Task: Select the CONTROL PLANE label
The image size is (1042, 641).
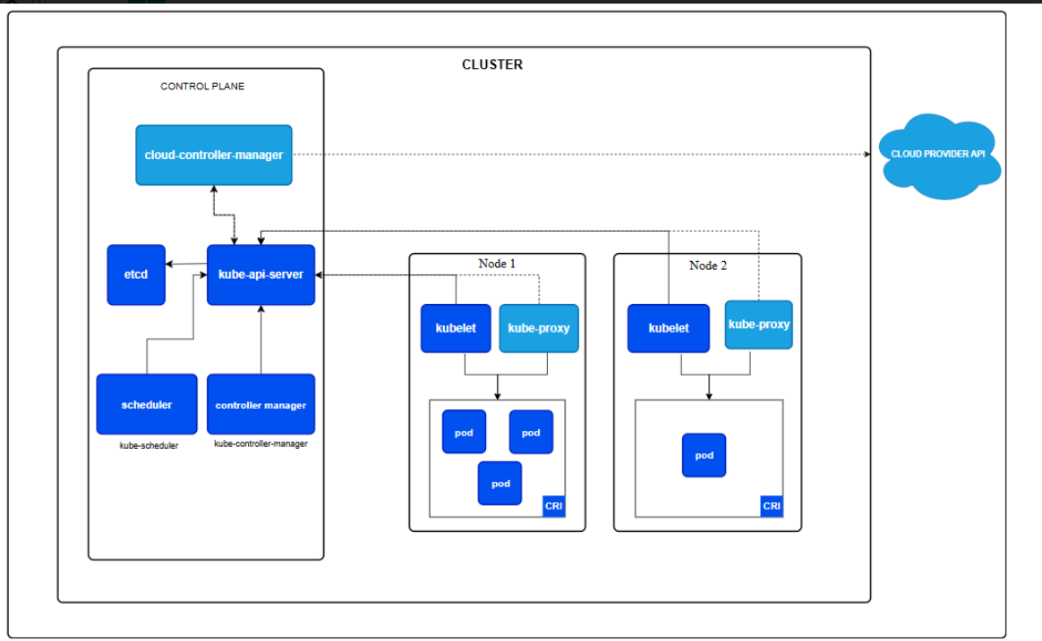Action: (x=202, y=86)
